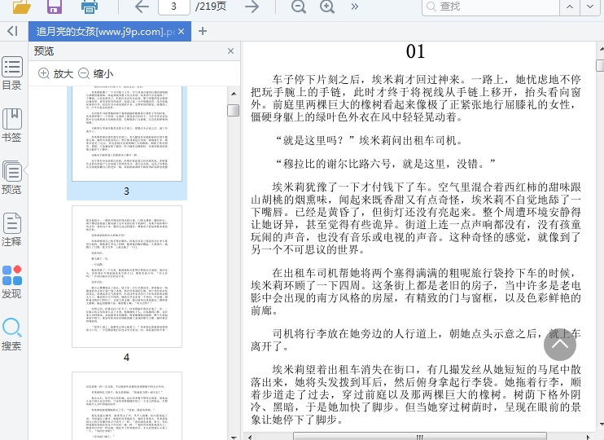Print the document with the printer icon
The width and height of the screenshot is (604, 440).
(90, 7)
